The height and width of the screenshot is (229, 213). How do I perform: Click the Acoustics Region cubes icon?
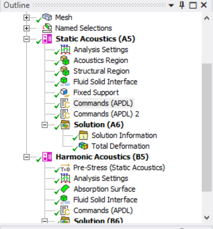pos(65,60)
